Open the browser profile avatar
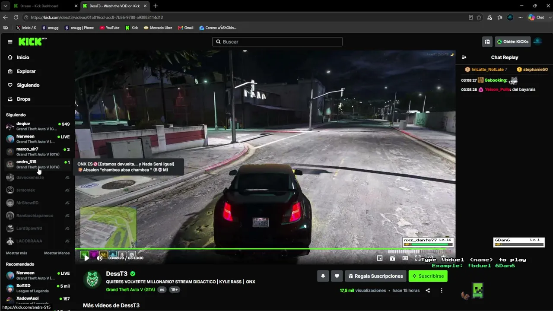 510,17
